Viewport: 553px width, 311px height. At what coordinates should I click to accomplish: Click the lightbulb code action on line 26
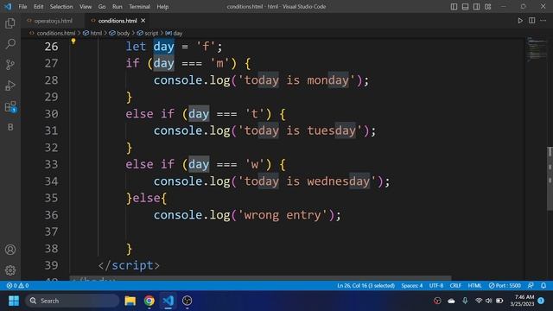coord(73,41)
